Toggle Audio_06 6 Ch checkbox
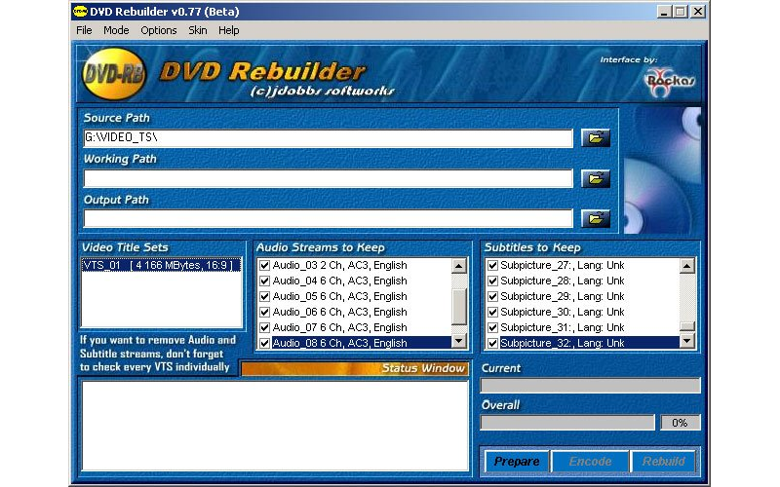The image size is (780, 487). 264,312
